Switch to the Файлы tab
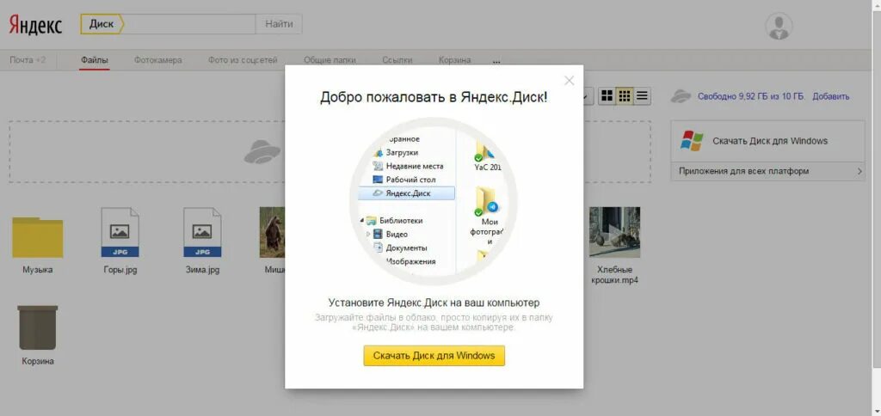This screenshot has width=881, height=416. tap(95, 60)
